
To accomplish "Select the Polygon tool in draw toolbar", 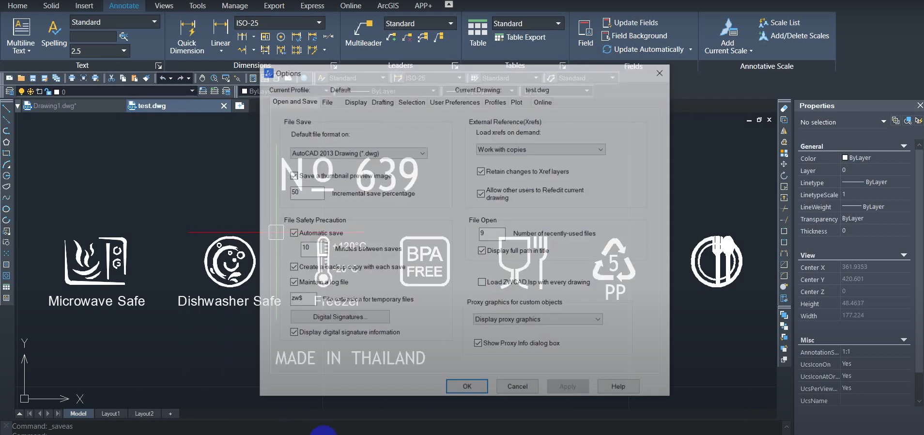I will pyautogui.click(x=6, y=142).
